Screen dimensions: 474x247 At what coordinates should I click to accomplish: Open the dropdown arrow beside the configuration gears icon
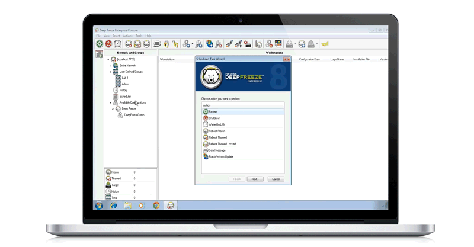click(x=192, y=44)
